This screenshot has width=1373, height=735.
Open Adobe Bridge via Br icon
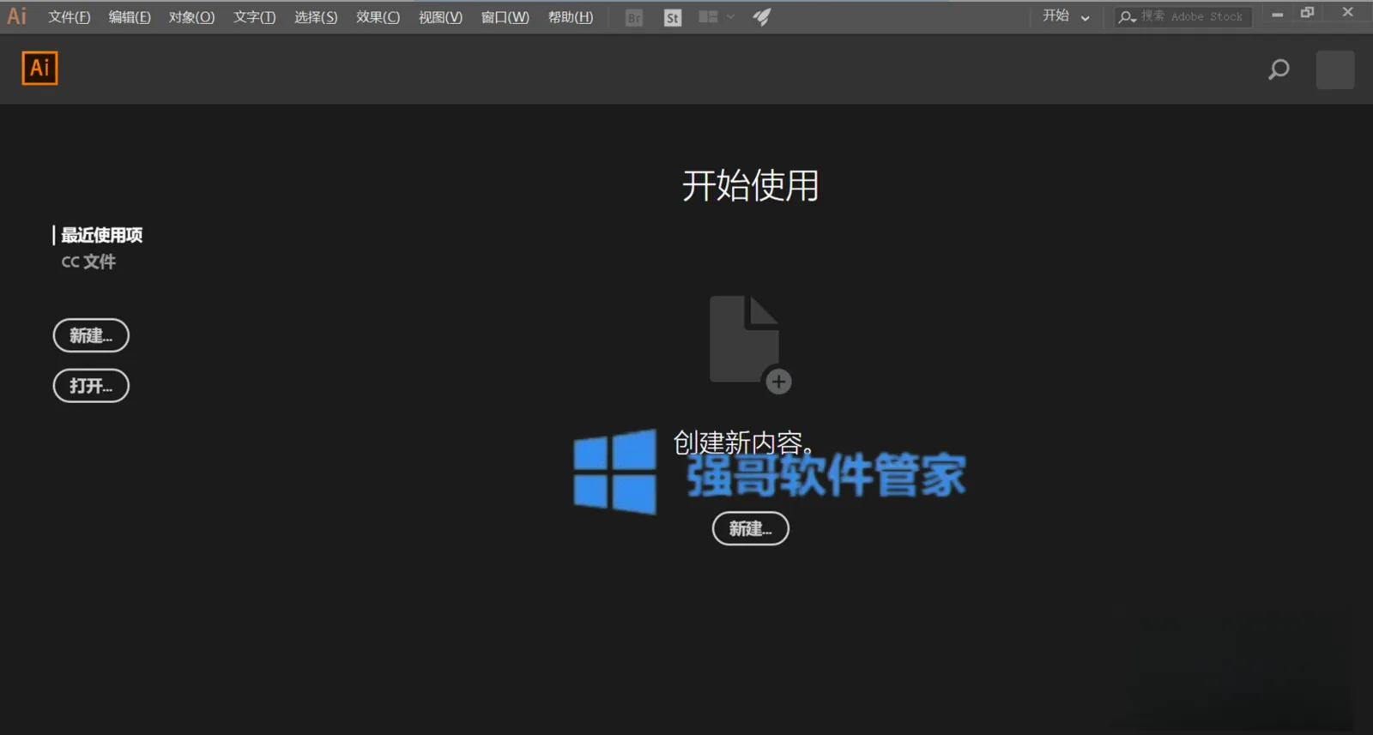click(x=634, y=17)
